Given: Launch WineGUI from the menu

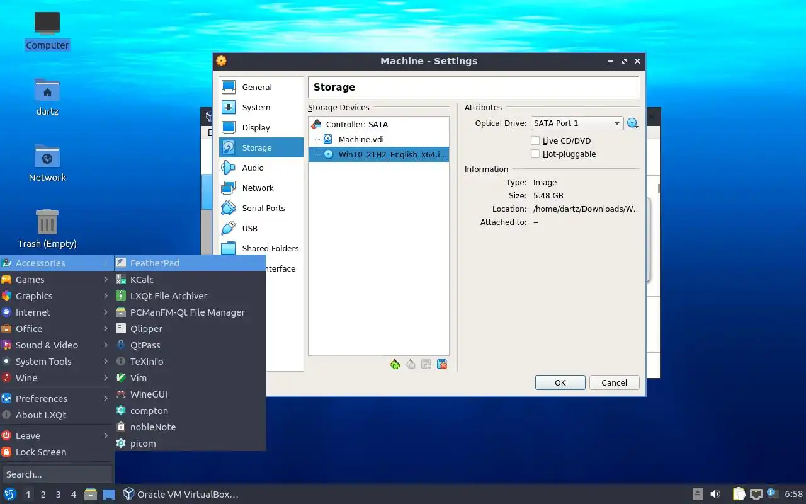Looking at the screenshot, I should pos(190,394).
